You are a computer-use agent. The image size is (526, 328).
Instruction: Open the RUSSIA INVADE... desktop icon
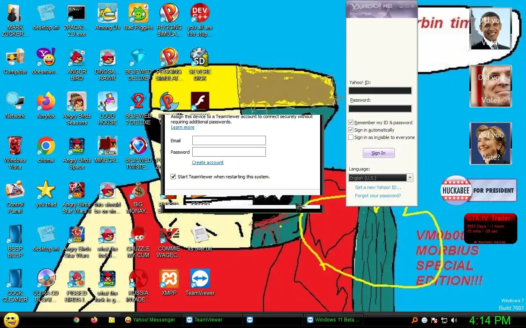(x=138, y=285)
